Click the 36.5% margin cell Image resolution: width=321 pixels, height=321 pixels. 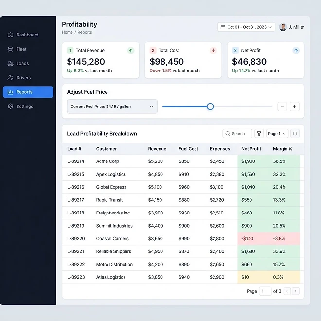coord(279,161)
